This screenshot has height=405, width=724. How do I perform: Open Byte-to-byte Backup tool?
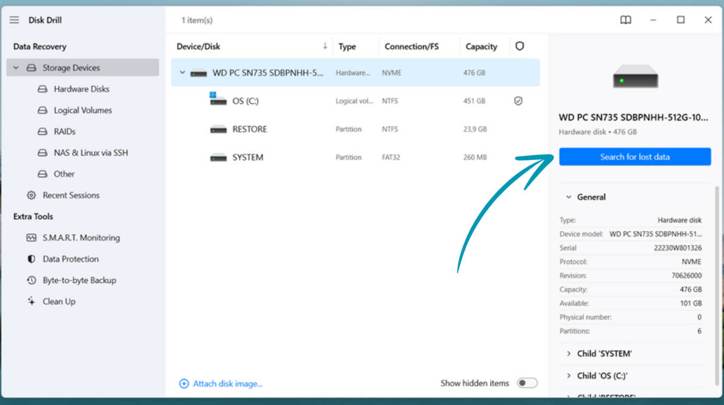pyautogui.click(x=79, y=280)
